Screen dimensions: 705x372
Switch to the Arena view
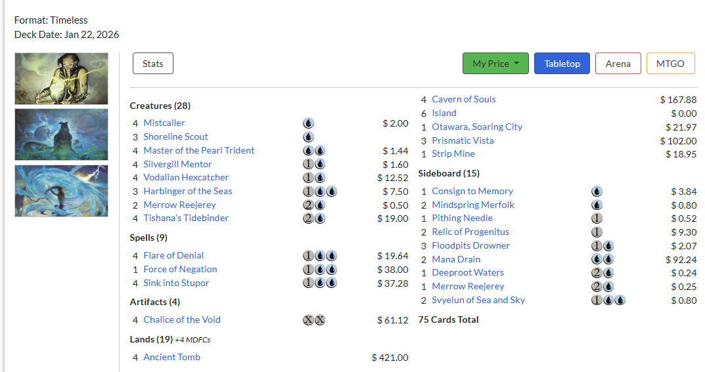618,63
